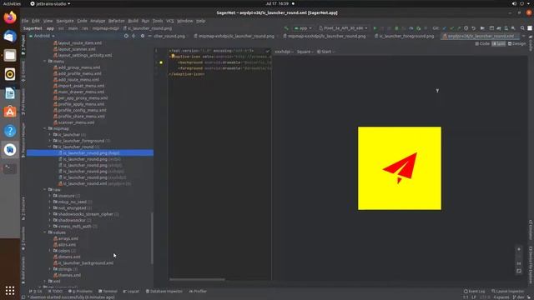Open Rhythmbox from the dock
534x300 pixels.
pyautogui.click(x=10, y=74)
